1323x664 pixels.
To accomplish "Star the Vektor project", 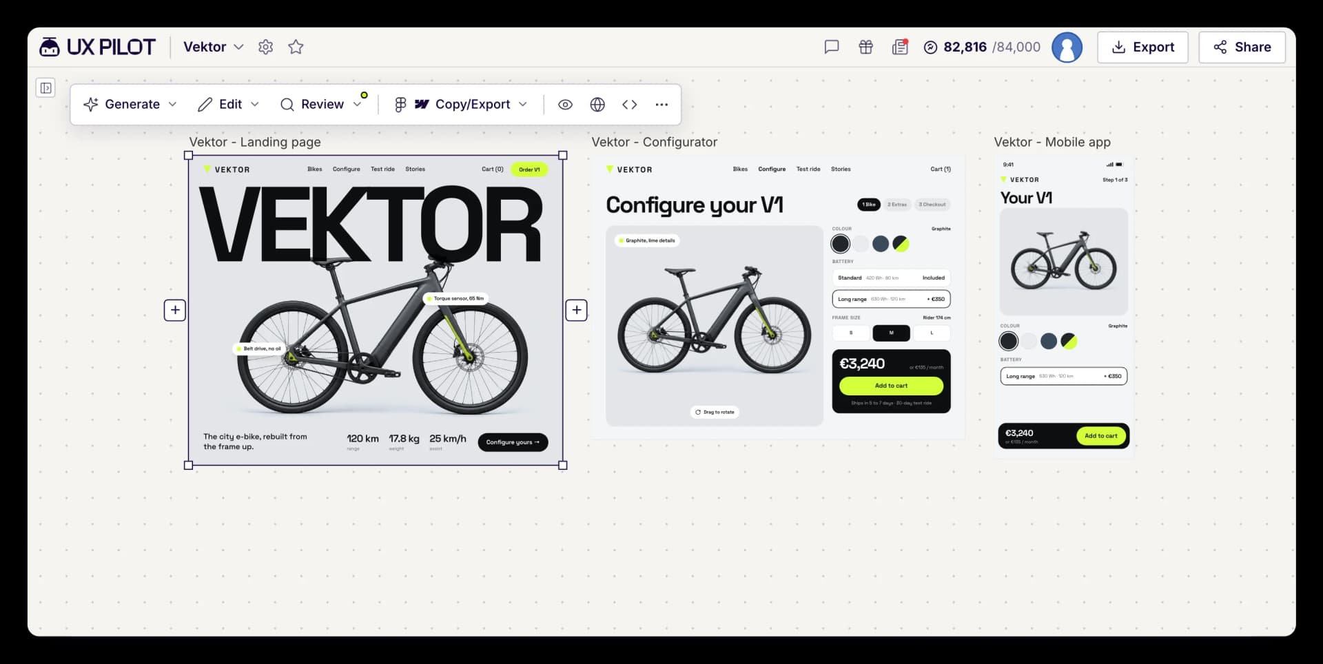I will (296, 47).
